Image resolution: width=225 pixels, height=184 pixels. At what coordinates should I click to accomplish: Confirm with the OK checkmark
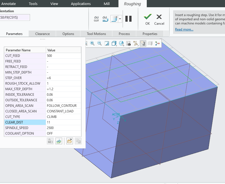148,19
